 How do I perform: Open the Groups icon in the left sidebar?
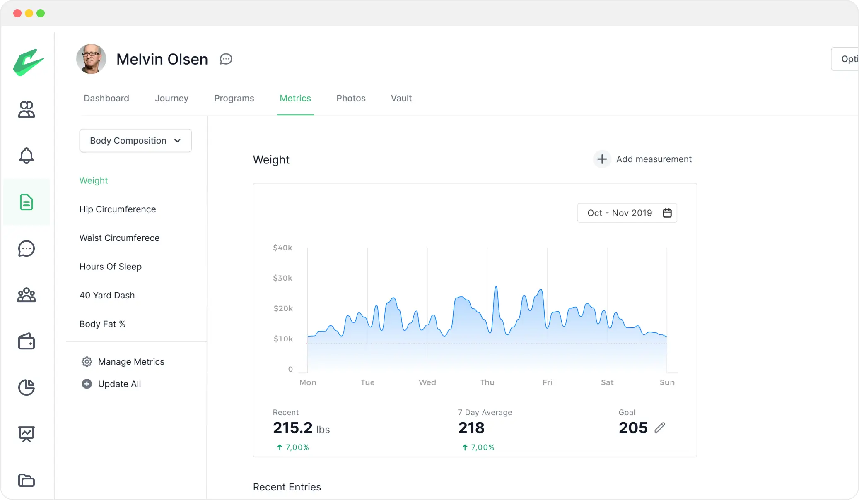27,295
